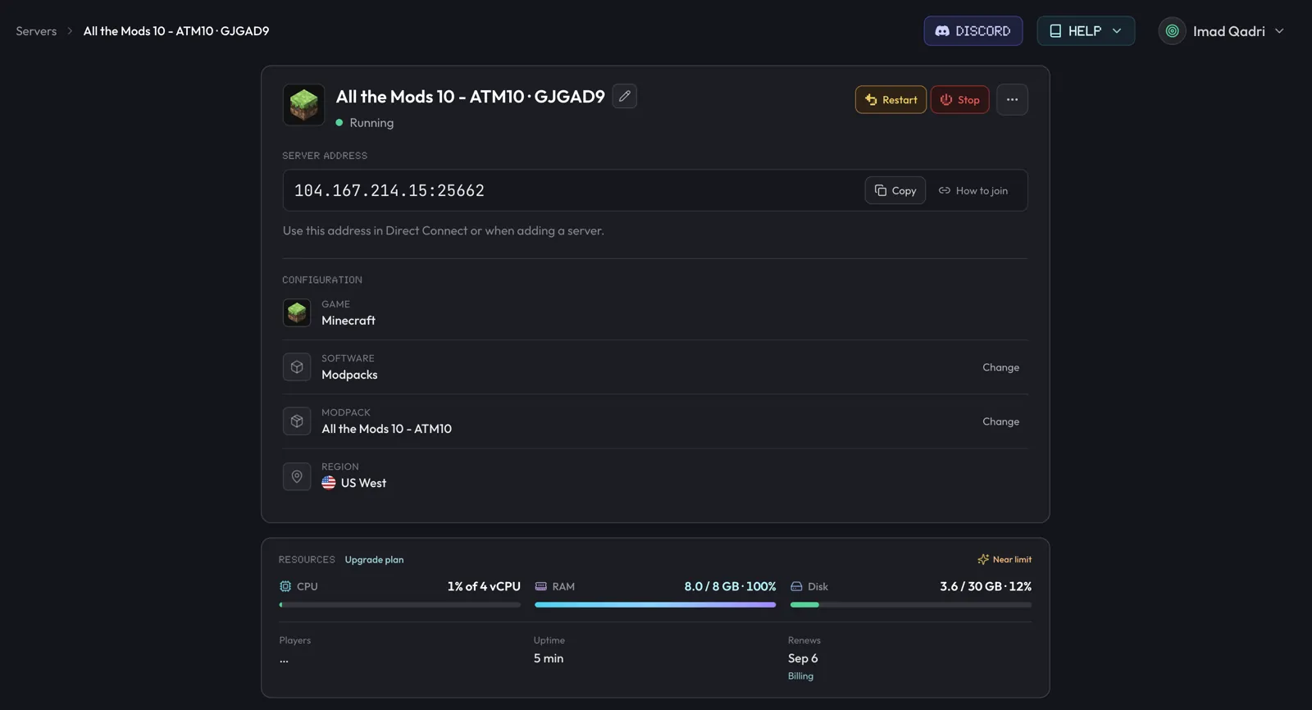Click the Disk drive icon
This screenshot has height=710, width=1312.
tap(796, 586)
